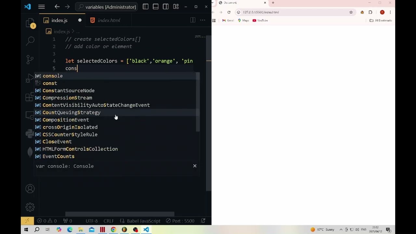The height and width of the screenshot is (234, 416).
Task: Toggle the bottom panel layout icon
Action: 156,7
